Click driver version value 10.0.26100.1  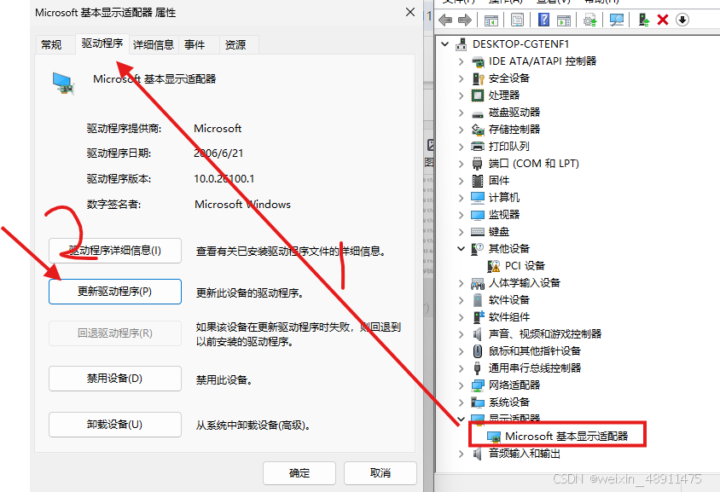point(224,179)
